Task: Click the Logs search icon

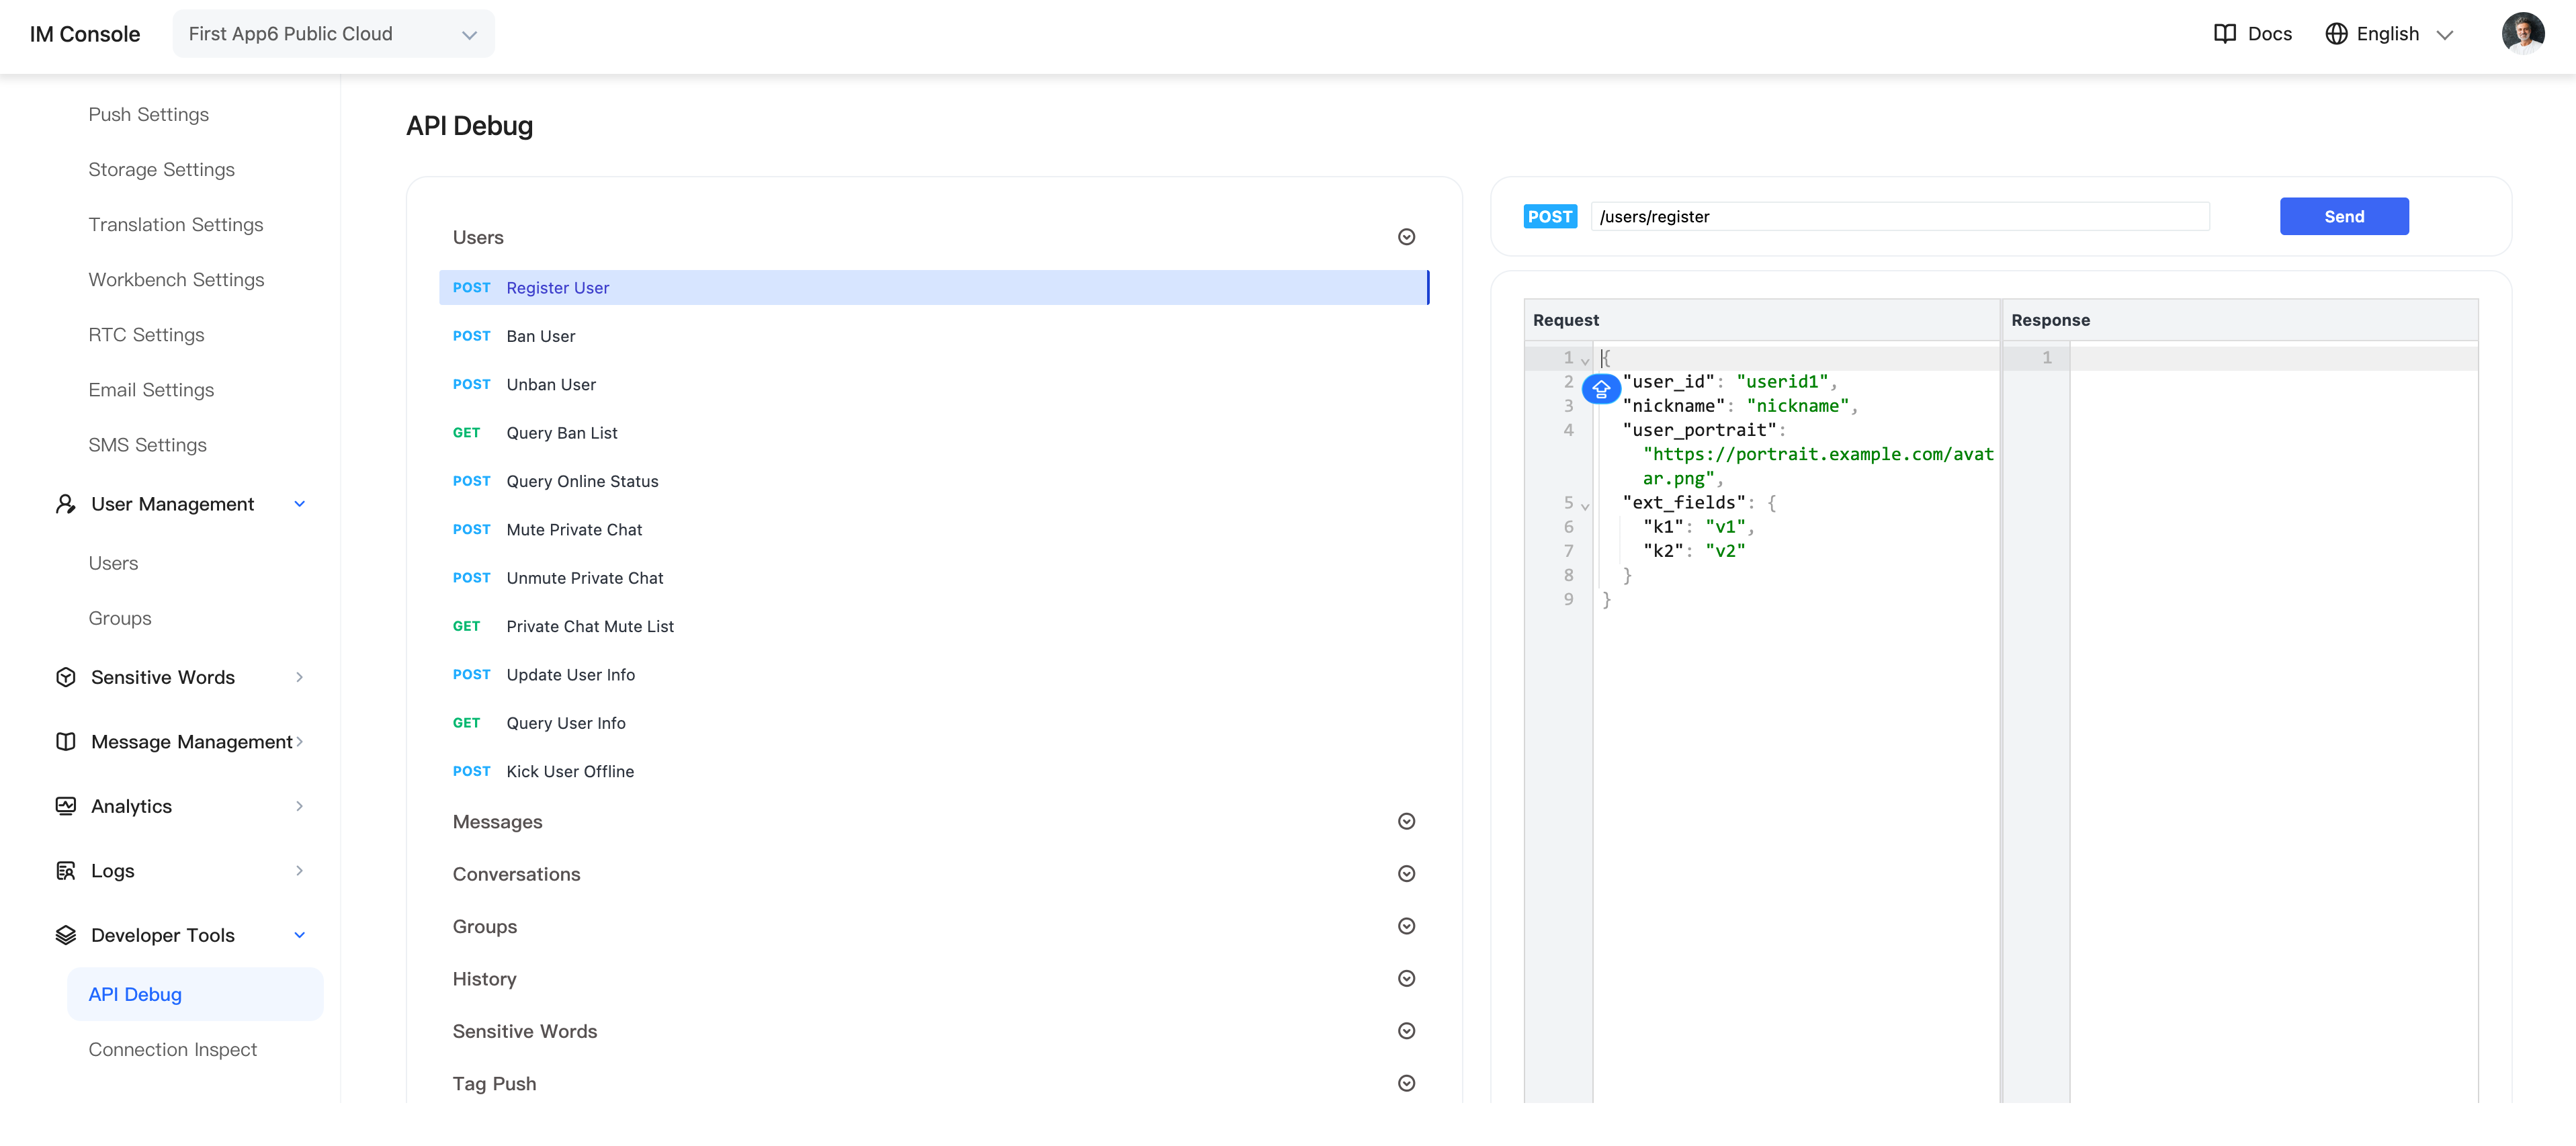Action: (x=66, y=870)
